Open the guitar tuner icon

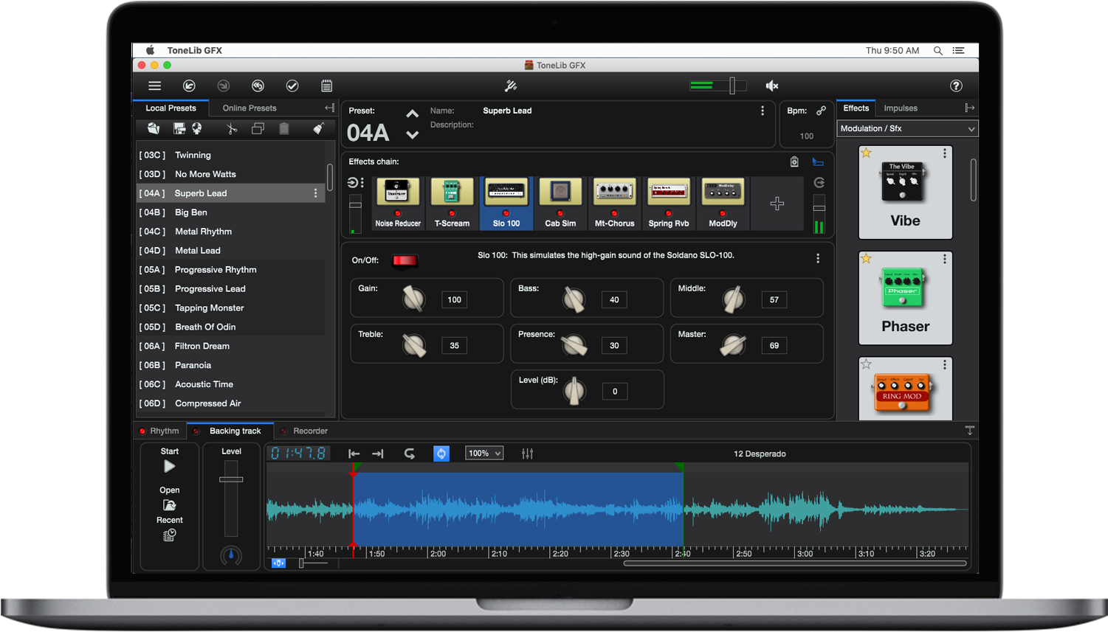[x=511, y=86]
